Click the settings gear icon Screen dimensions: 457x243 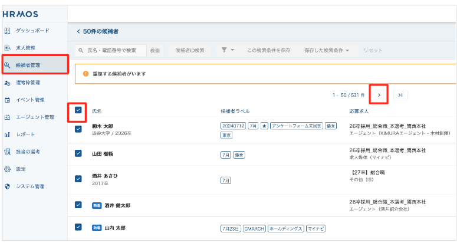tap(8, 169)
